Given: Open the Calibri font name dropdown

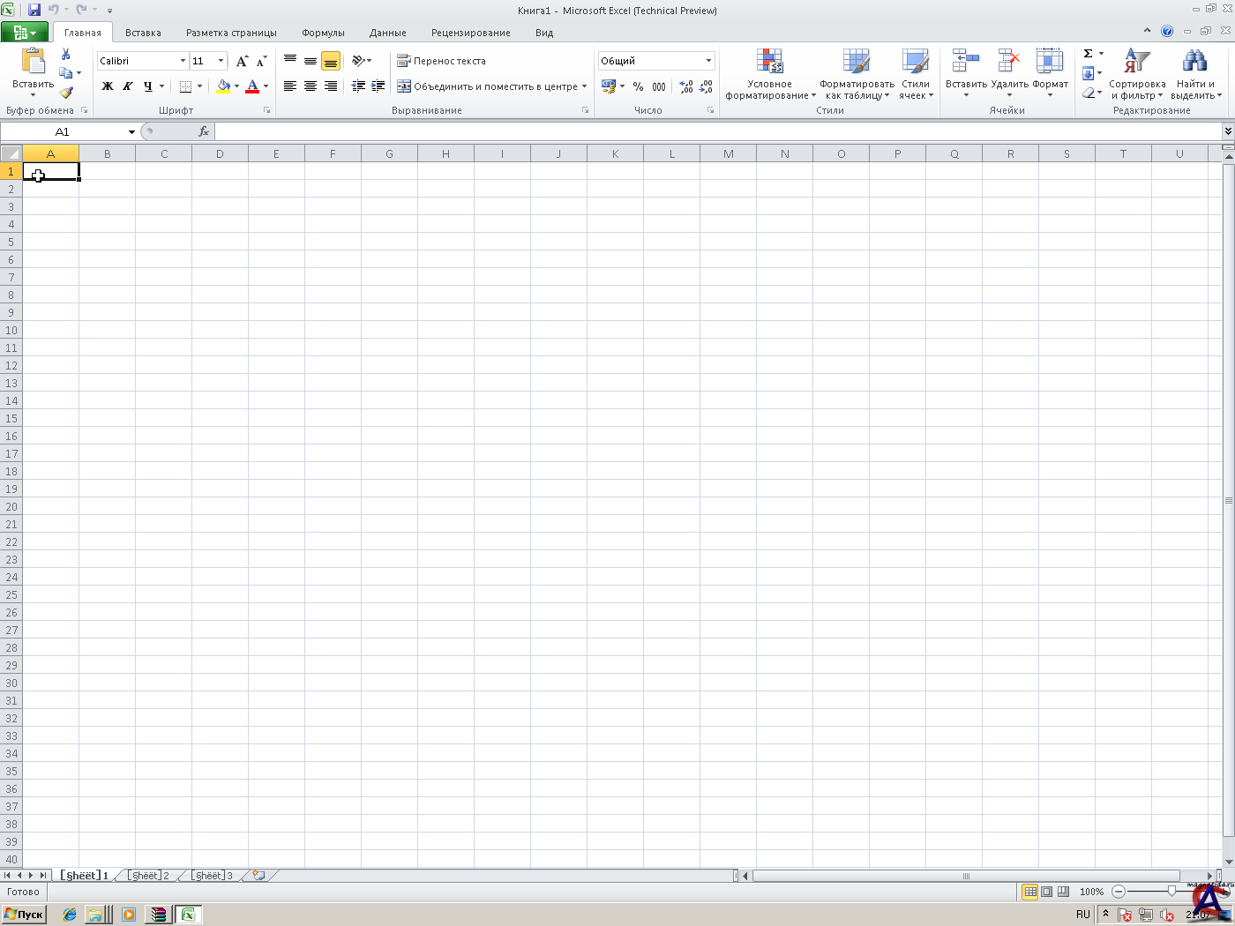Looking at the screenshot, I should pyautogui.click(x=183, y=61).
